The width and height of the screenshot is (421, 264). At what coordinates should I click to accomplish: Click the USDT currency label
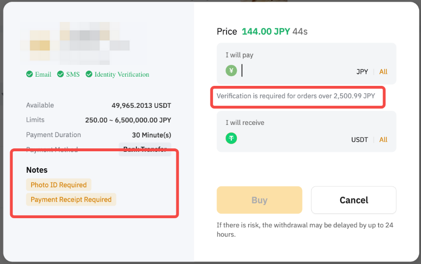coord(360,140)
